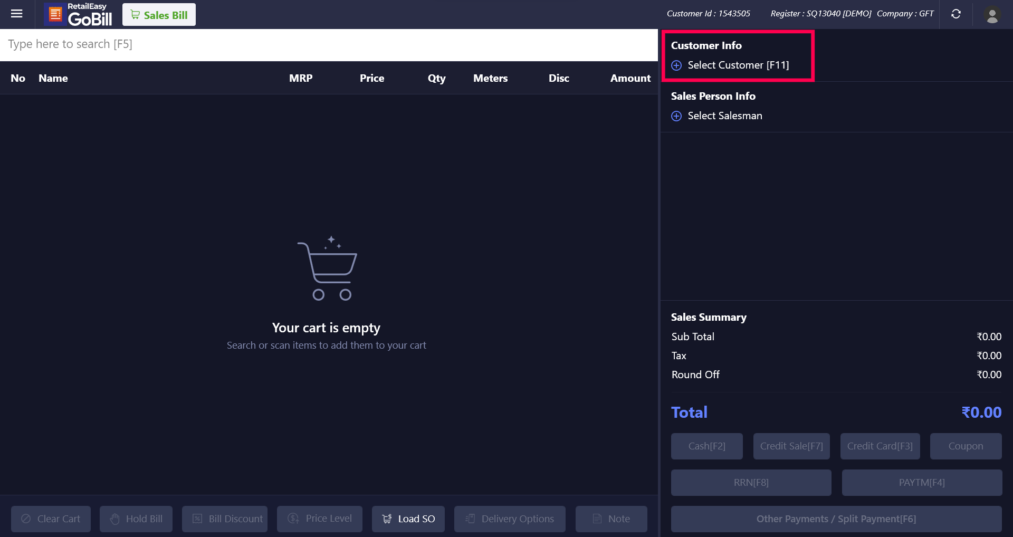Click the Disc column header
The image size is (1013, 537).
(x=559, y=78)
